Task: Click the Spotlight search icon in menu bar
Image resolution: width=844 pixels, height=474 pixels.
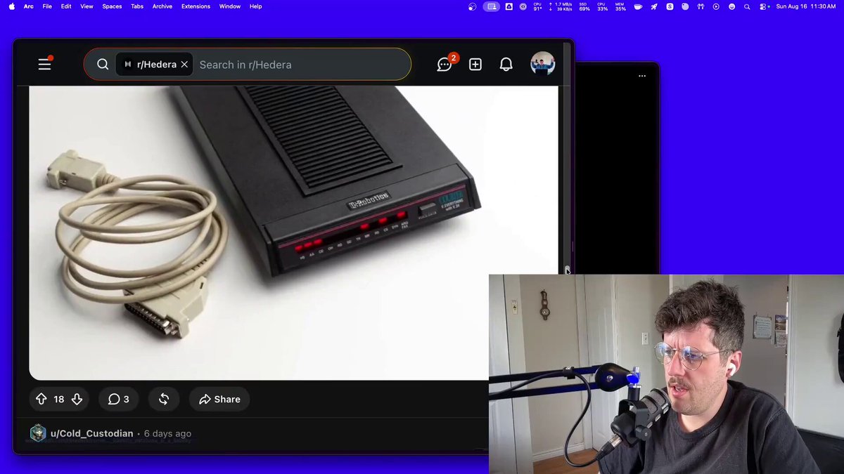Action: click(747, 6)
